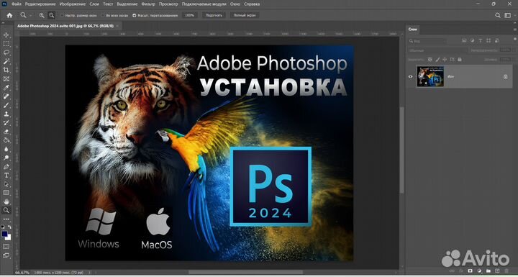
Task: Select the Rectangular Marquee tool
Action: [x=6, y=44]
